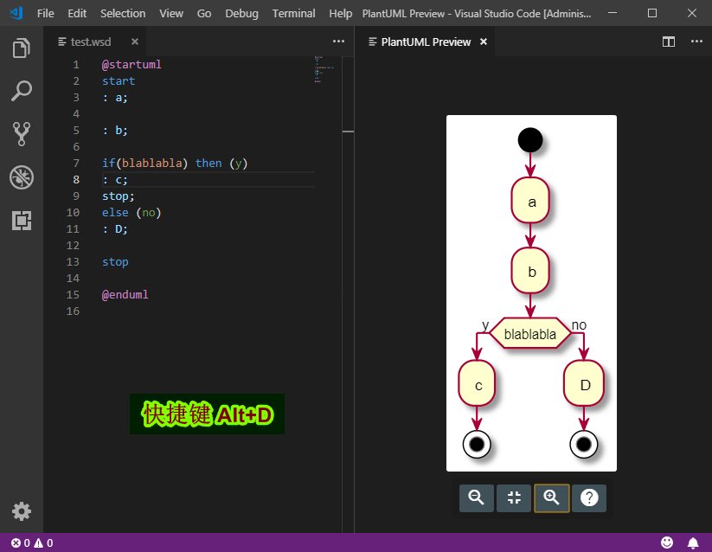Open errors and warnings in status bar
The width and height of the screenshot is (712, 552).
[x=32, y=543]
